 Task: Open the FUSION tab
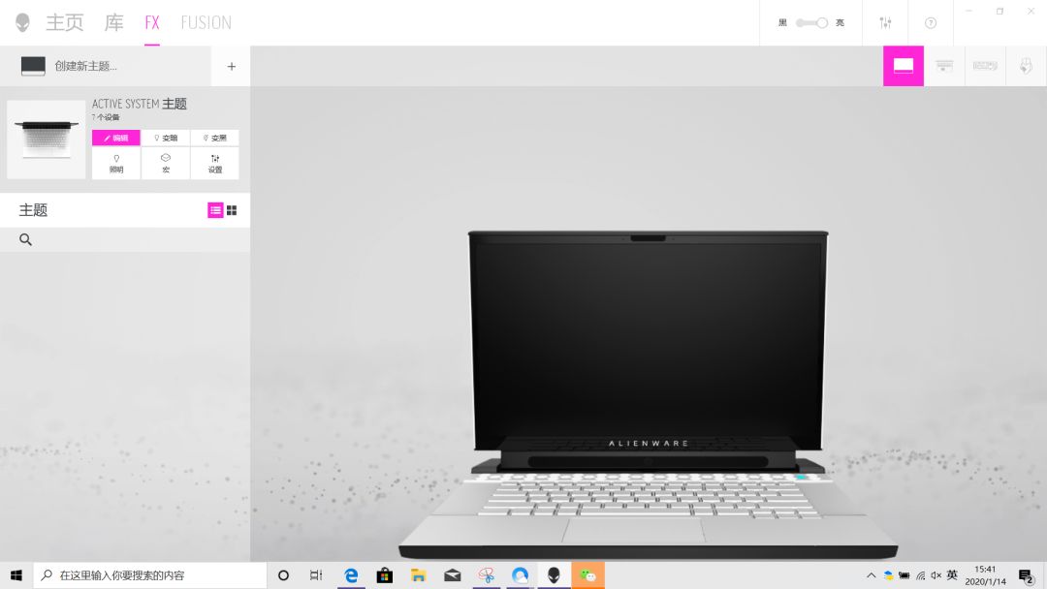point(206,22)
